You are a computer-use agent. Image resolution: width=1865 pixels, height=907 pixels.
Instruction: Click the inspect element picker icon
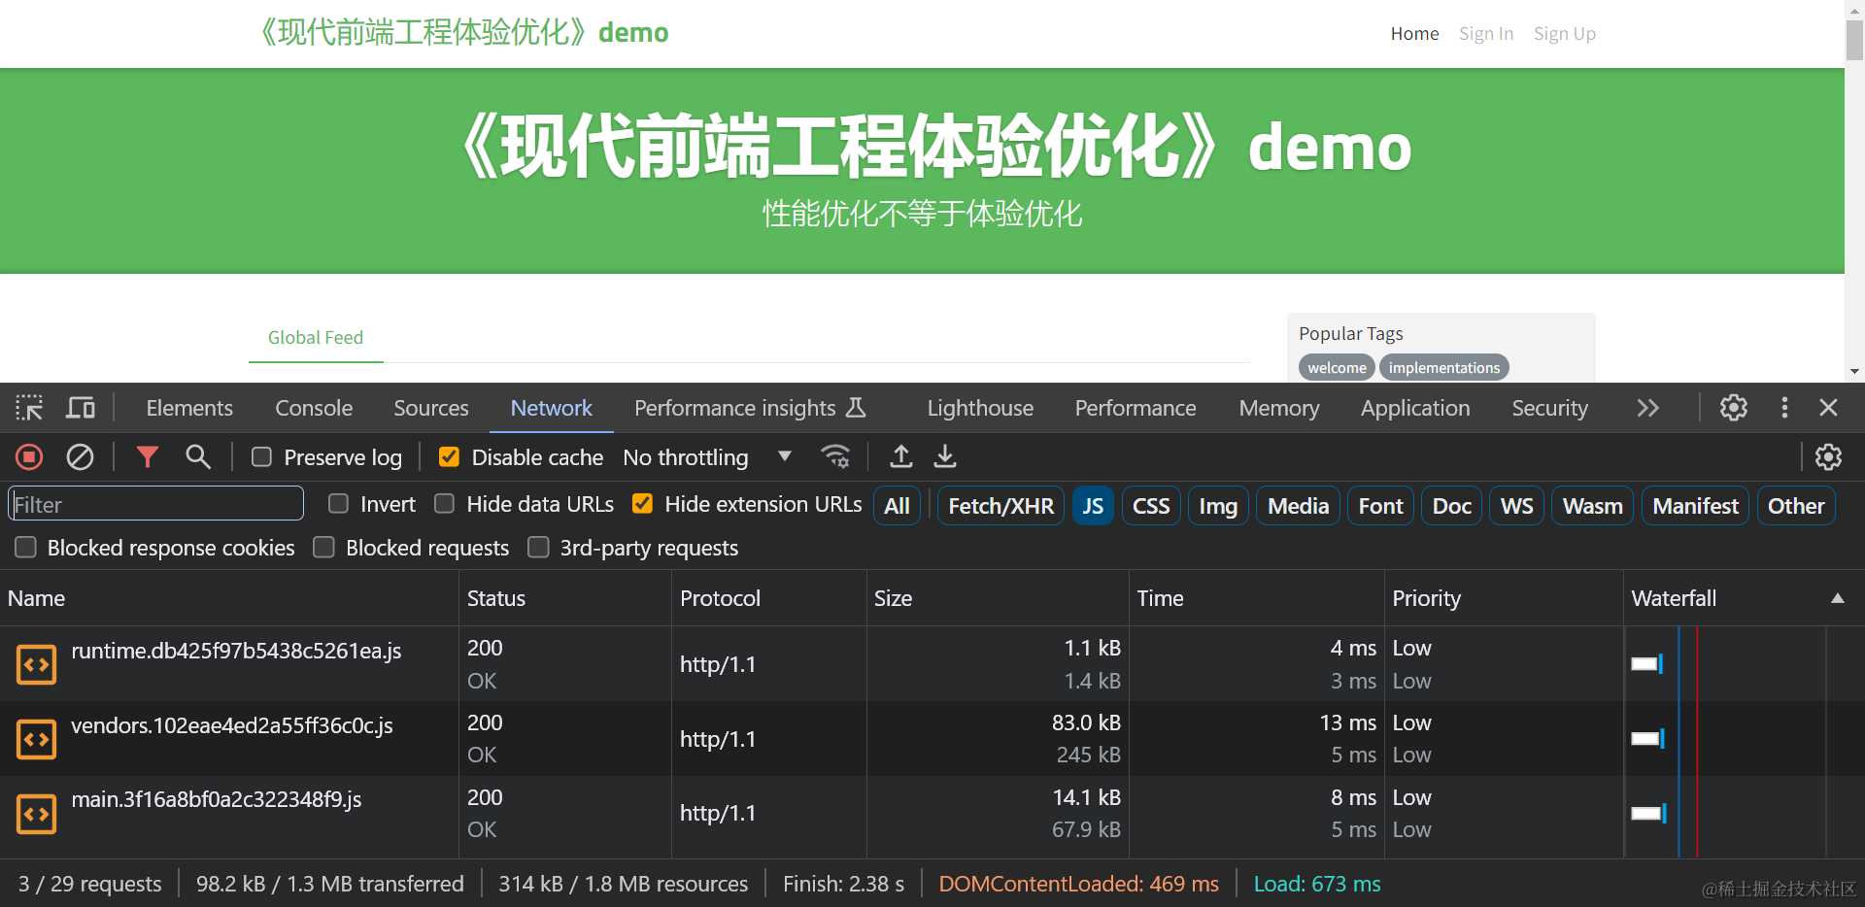click(29, 408)
